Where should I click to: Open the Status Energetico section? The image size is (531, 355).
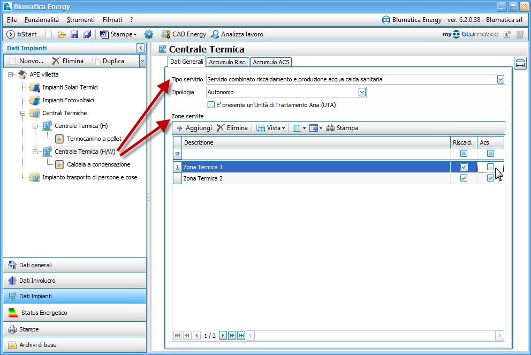75,313
